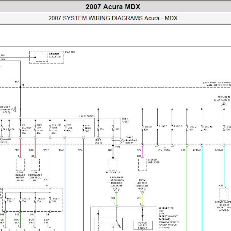The image size is (231, 231).
Task: Click the FUSE 3 20A label
Action: coord(40,200)
